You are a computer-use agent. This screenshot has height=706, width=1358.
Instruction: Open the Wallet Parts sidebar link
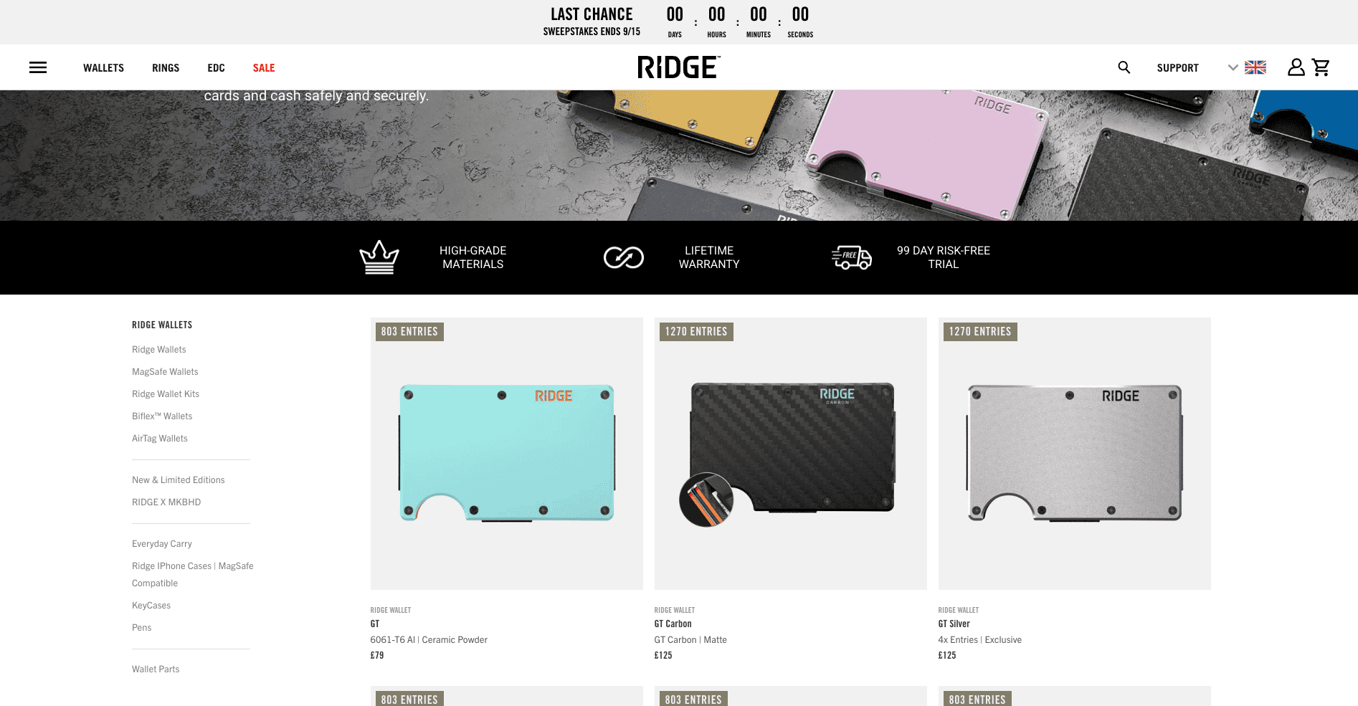[156, 669]
